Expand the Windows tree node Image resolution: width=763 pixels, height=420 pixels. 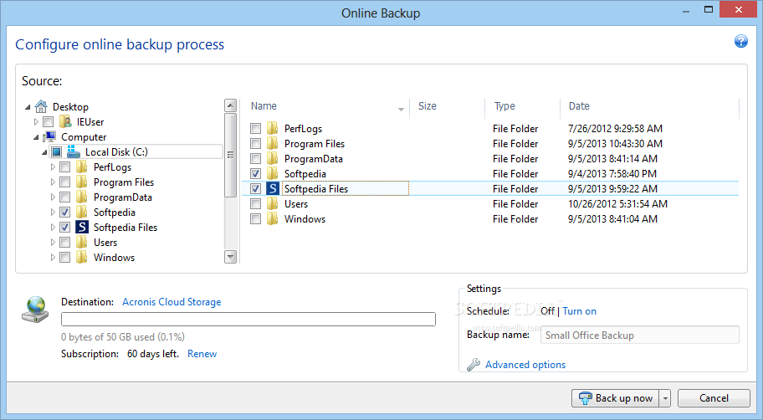point(53,258)
